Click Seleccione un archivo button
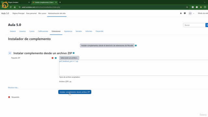The image size is (208, 117). [69, 58]
